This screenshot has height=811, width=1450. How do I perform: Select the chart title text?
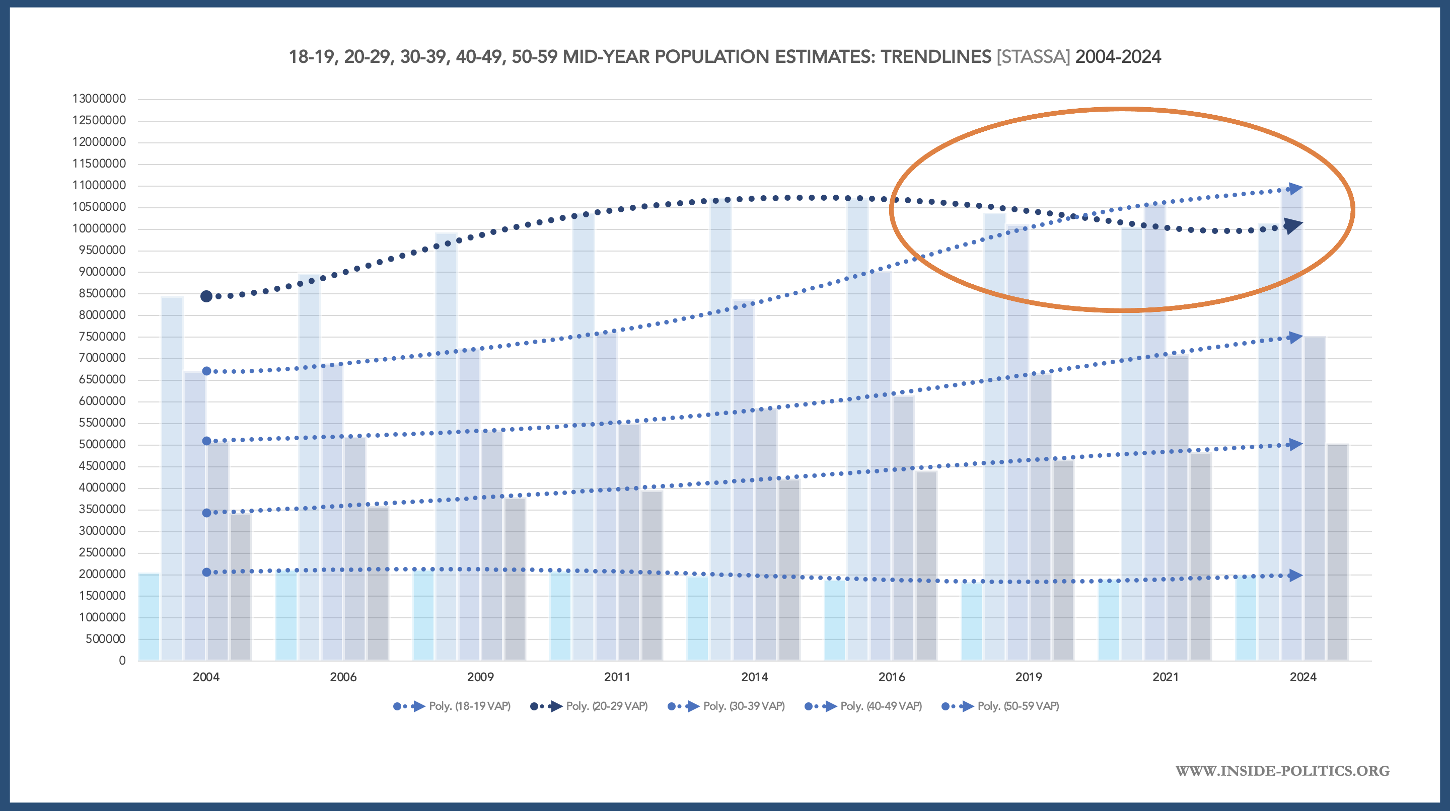724,57
